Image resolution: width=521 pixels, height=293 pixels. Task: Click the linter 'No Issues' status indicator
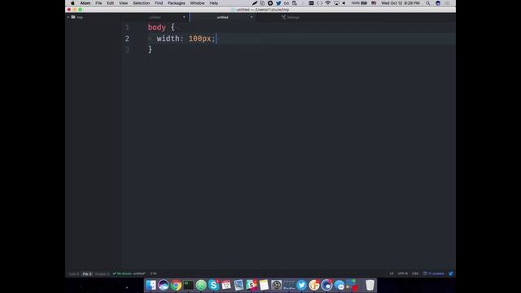[122, 273]
